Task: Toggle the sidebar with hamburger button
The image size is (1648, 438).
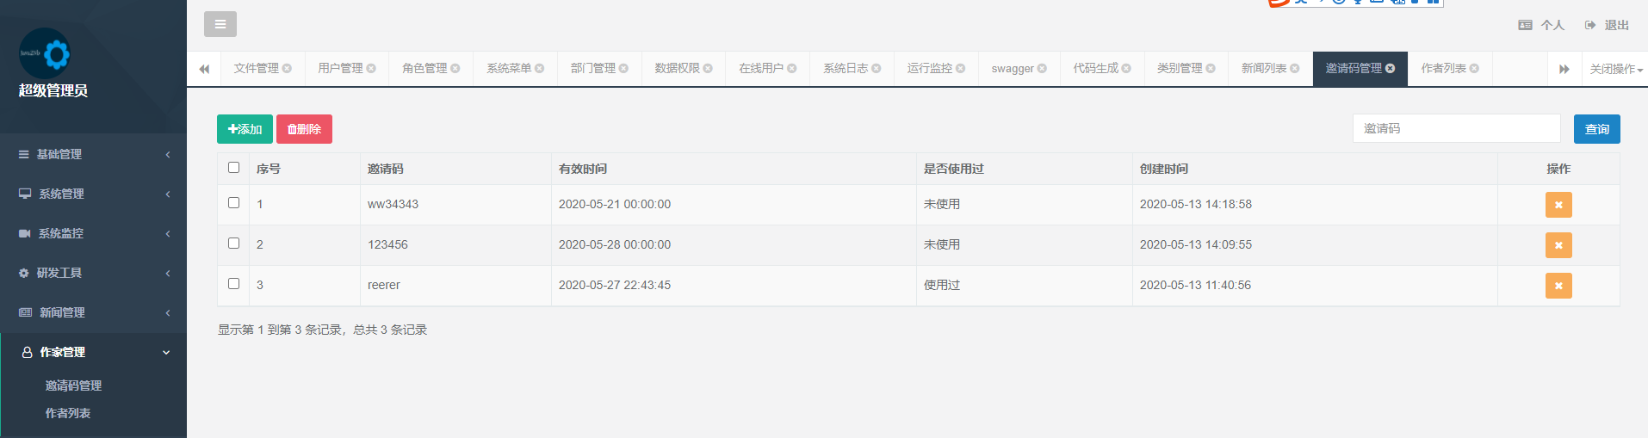Action: (220, 24)
